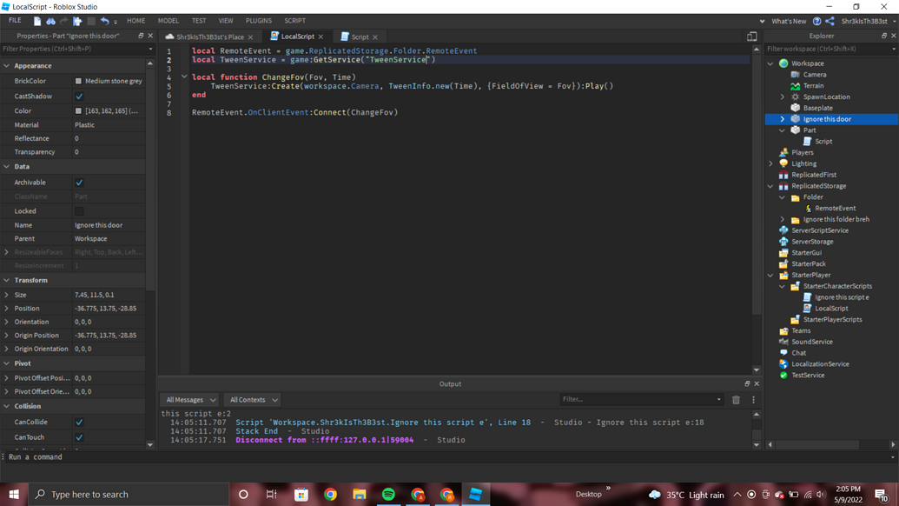Toggle the CanTouch checkbox
Screen dimensions: 899x506
(79, 437)
